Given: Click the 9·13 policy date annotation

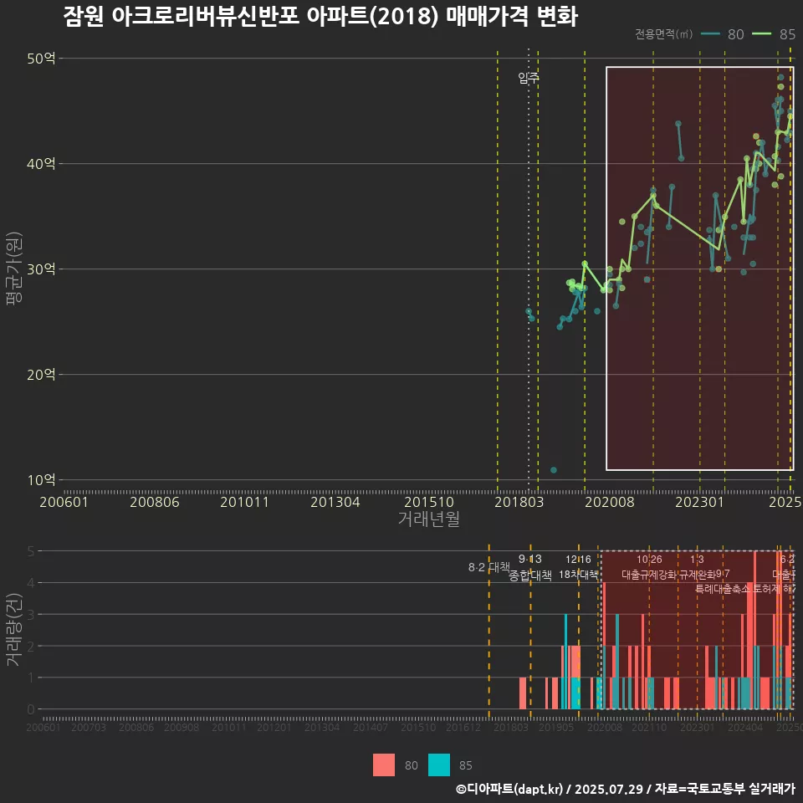Looking at the screenshot, I should click(x=530, y=560).
